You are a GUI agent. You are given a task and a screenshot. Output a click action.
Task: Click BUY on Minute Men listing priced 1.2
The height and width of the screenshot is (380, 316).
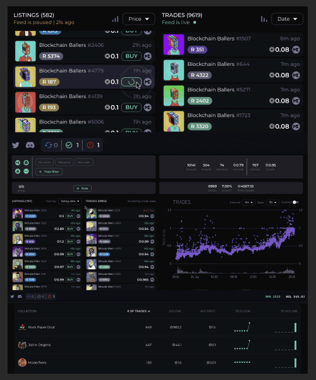(70, 241)
